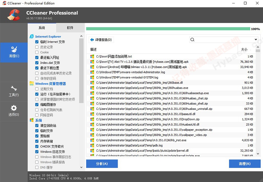Toggle Windows 日志文件 checkbox
This screenshot has width=263, height=182.
(x=37, y=152)
